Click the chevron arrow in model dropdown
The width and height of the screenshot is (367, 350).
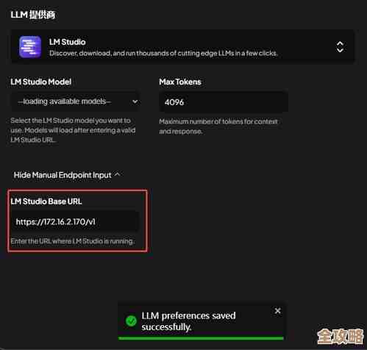[x=135, y=101]
